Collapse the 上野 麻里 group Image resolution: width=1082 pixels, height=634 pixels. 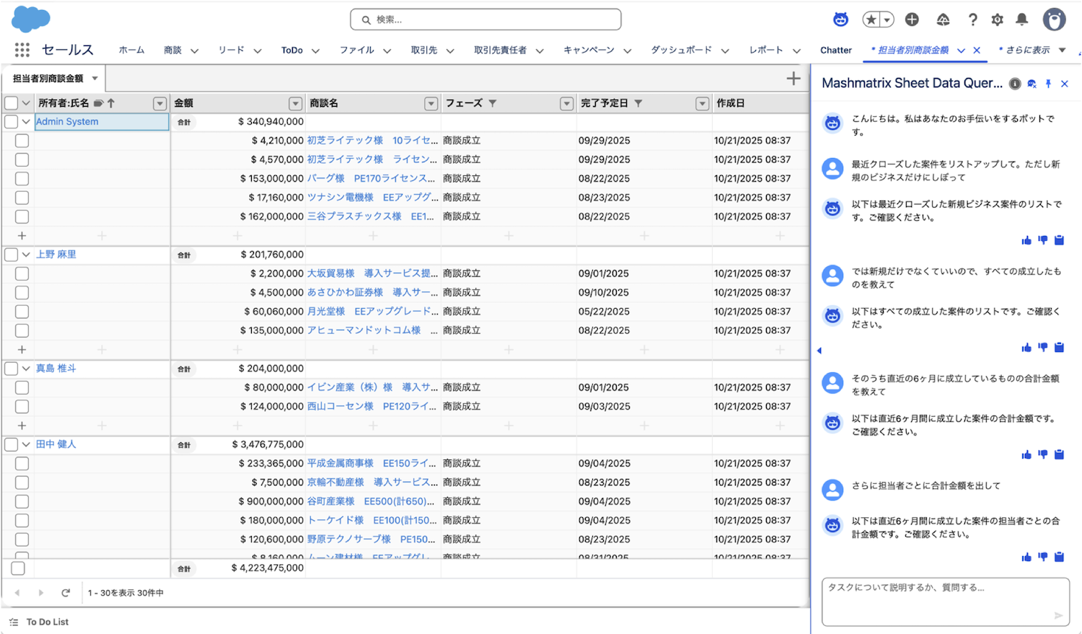tap(26, 255)
